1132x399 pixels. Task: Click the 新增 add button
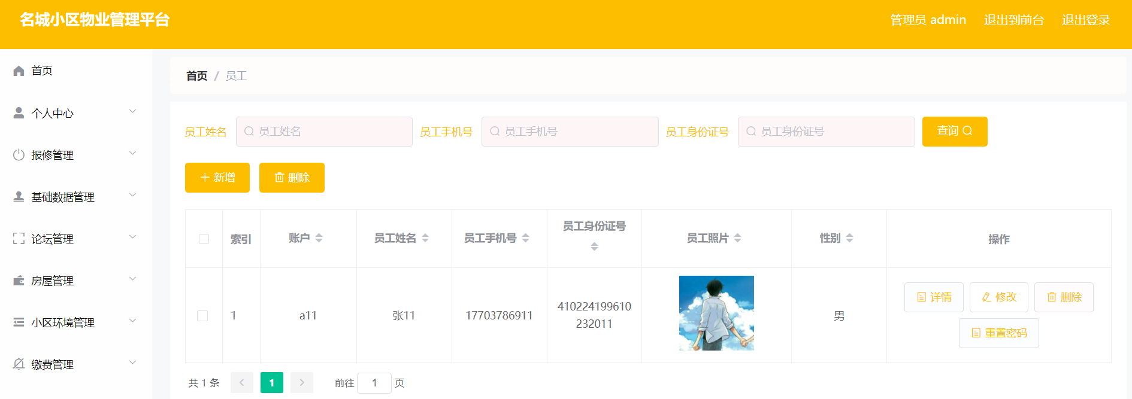[x=217, y=178]
